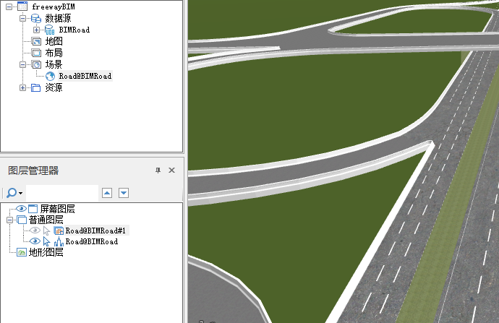Collapse the 普通图层 group
This screenshot has height=323, width=499.
9,220
